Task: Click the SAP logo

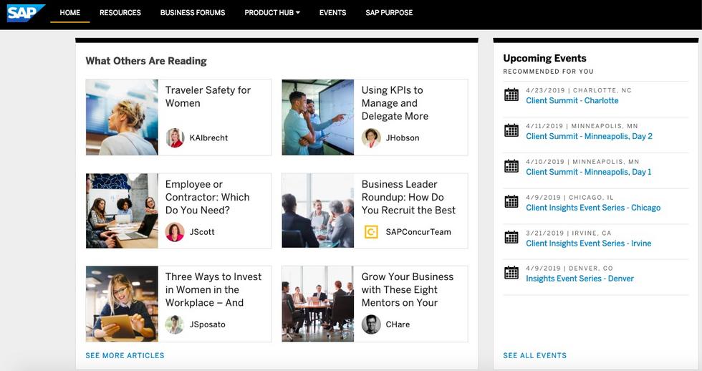Action: pos(25,12)
